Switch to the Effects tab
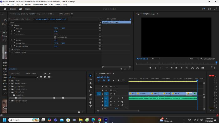 (x=45, y=73)
